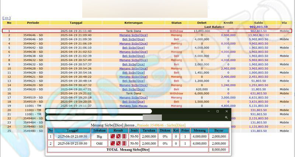Open Beli Sicbo[Dice] link at 20:57:37
The width and height of the screenshot is (295, 157).
133,64
